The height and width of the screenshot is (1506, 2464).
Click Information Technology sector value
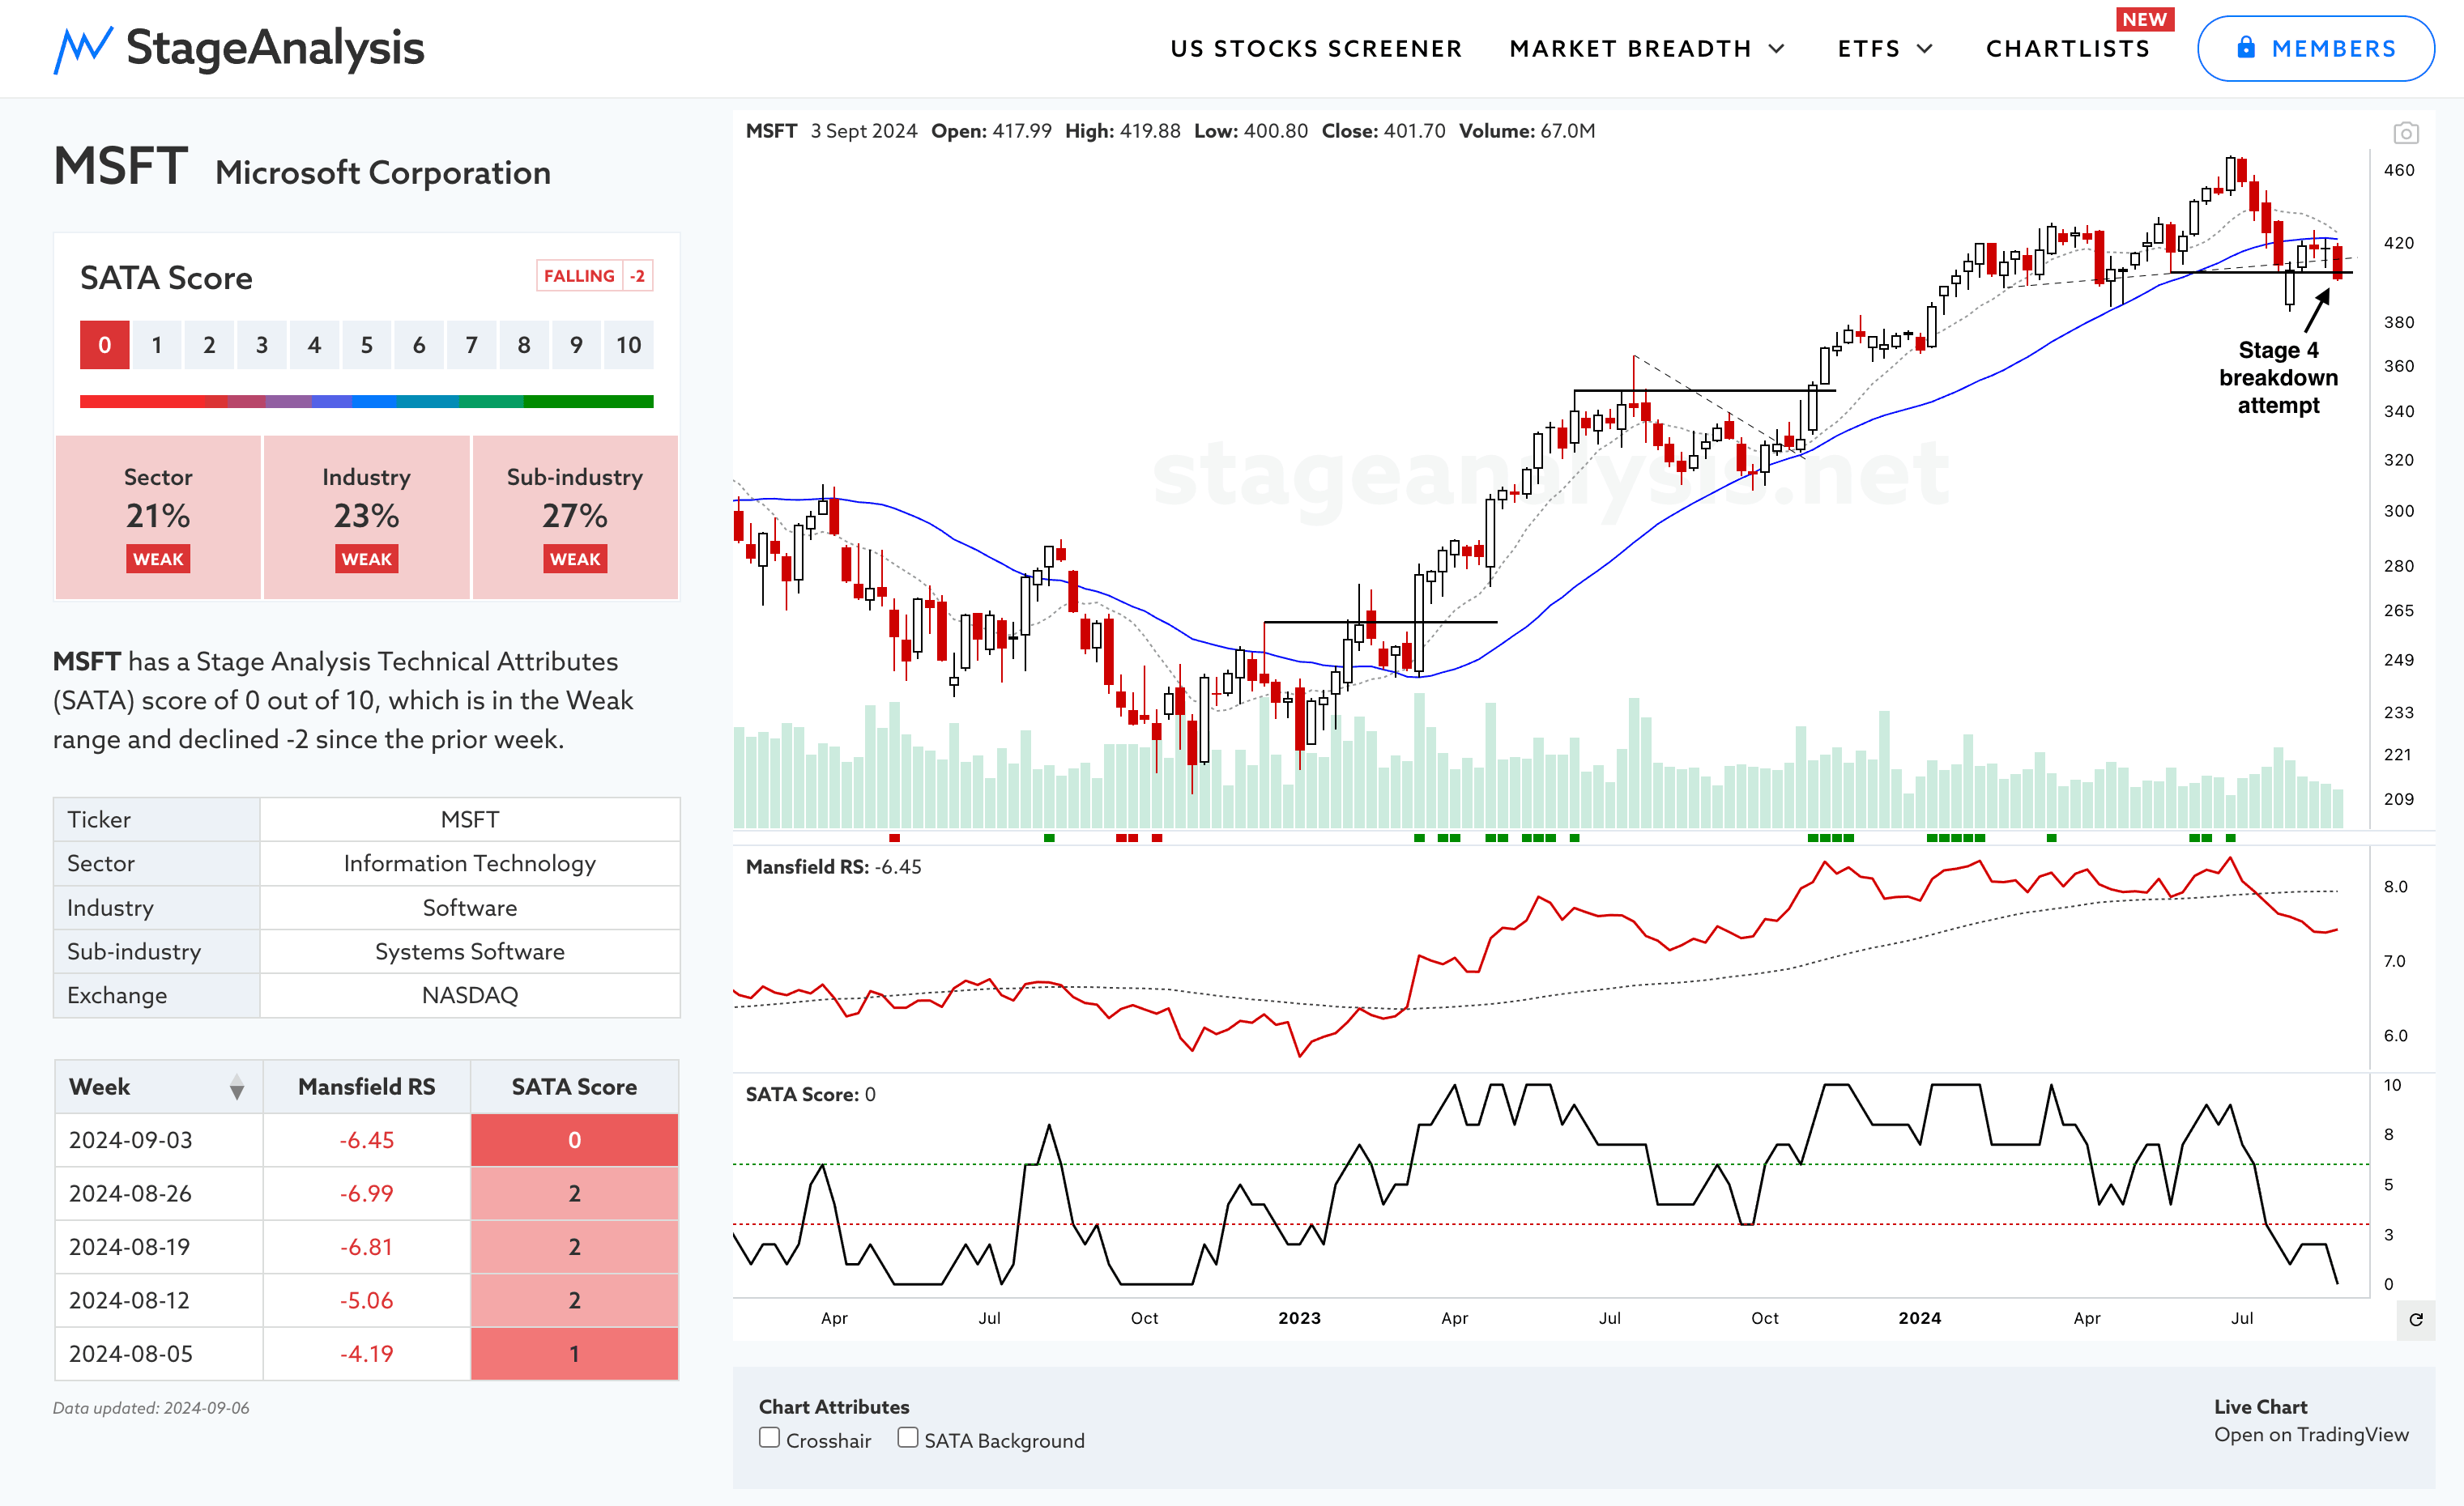click(469, 863)
